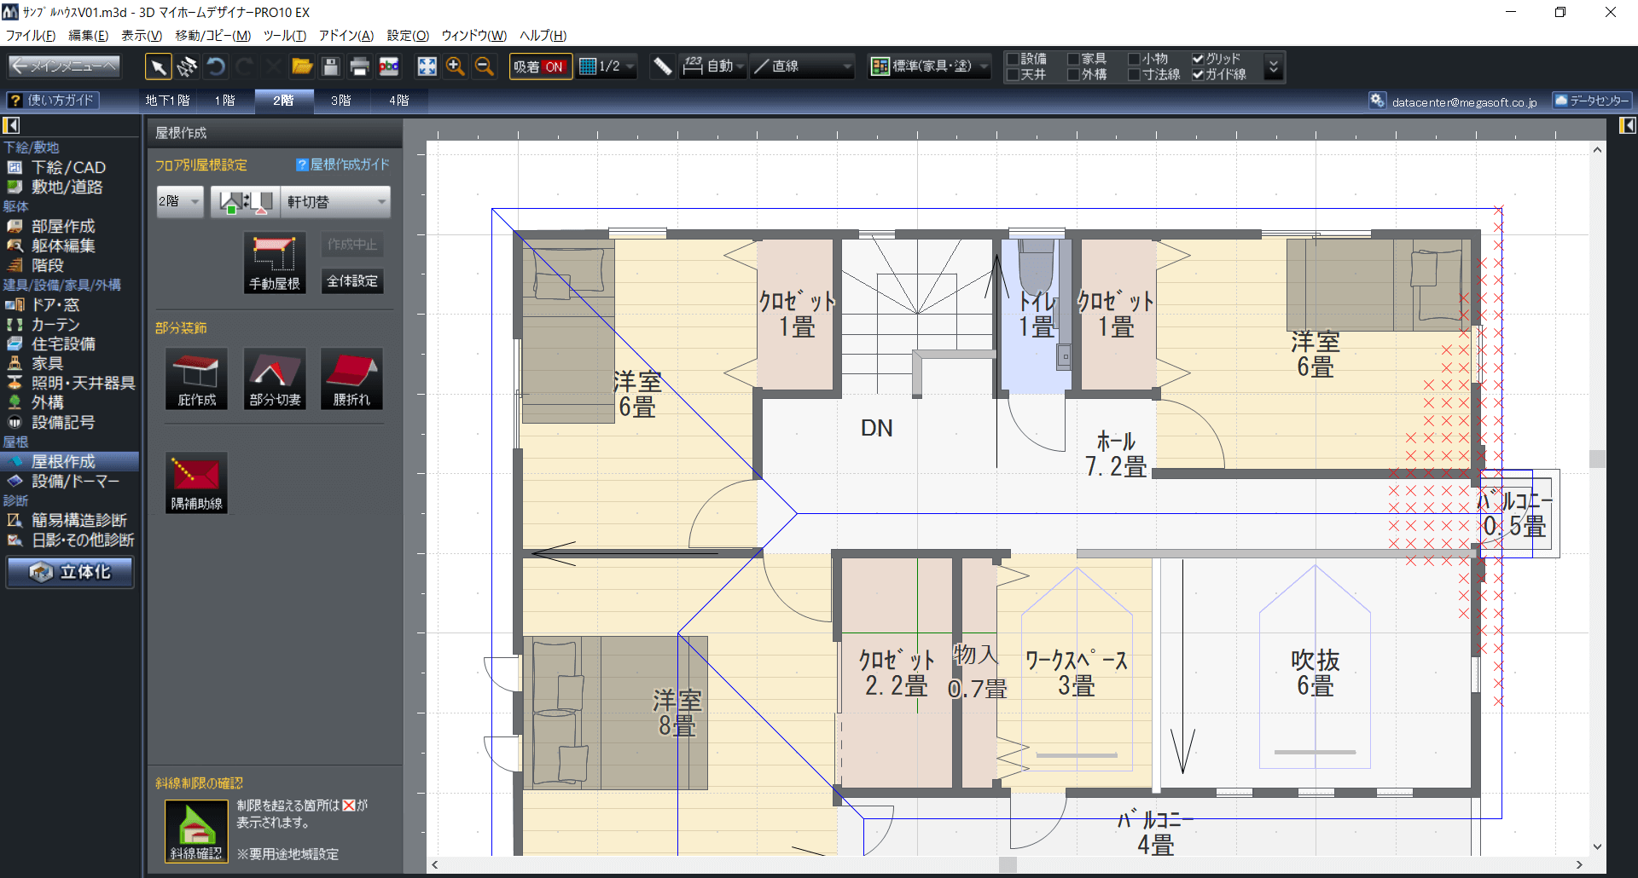Toggle the グリッド grid checkbox
The image size is (1638, 878).
click(x=1198, y=59)
